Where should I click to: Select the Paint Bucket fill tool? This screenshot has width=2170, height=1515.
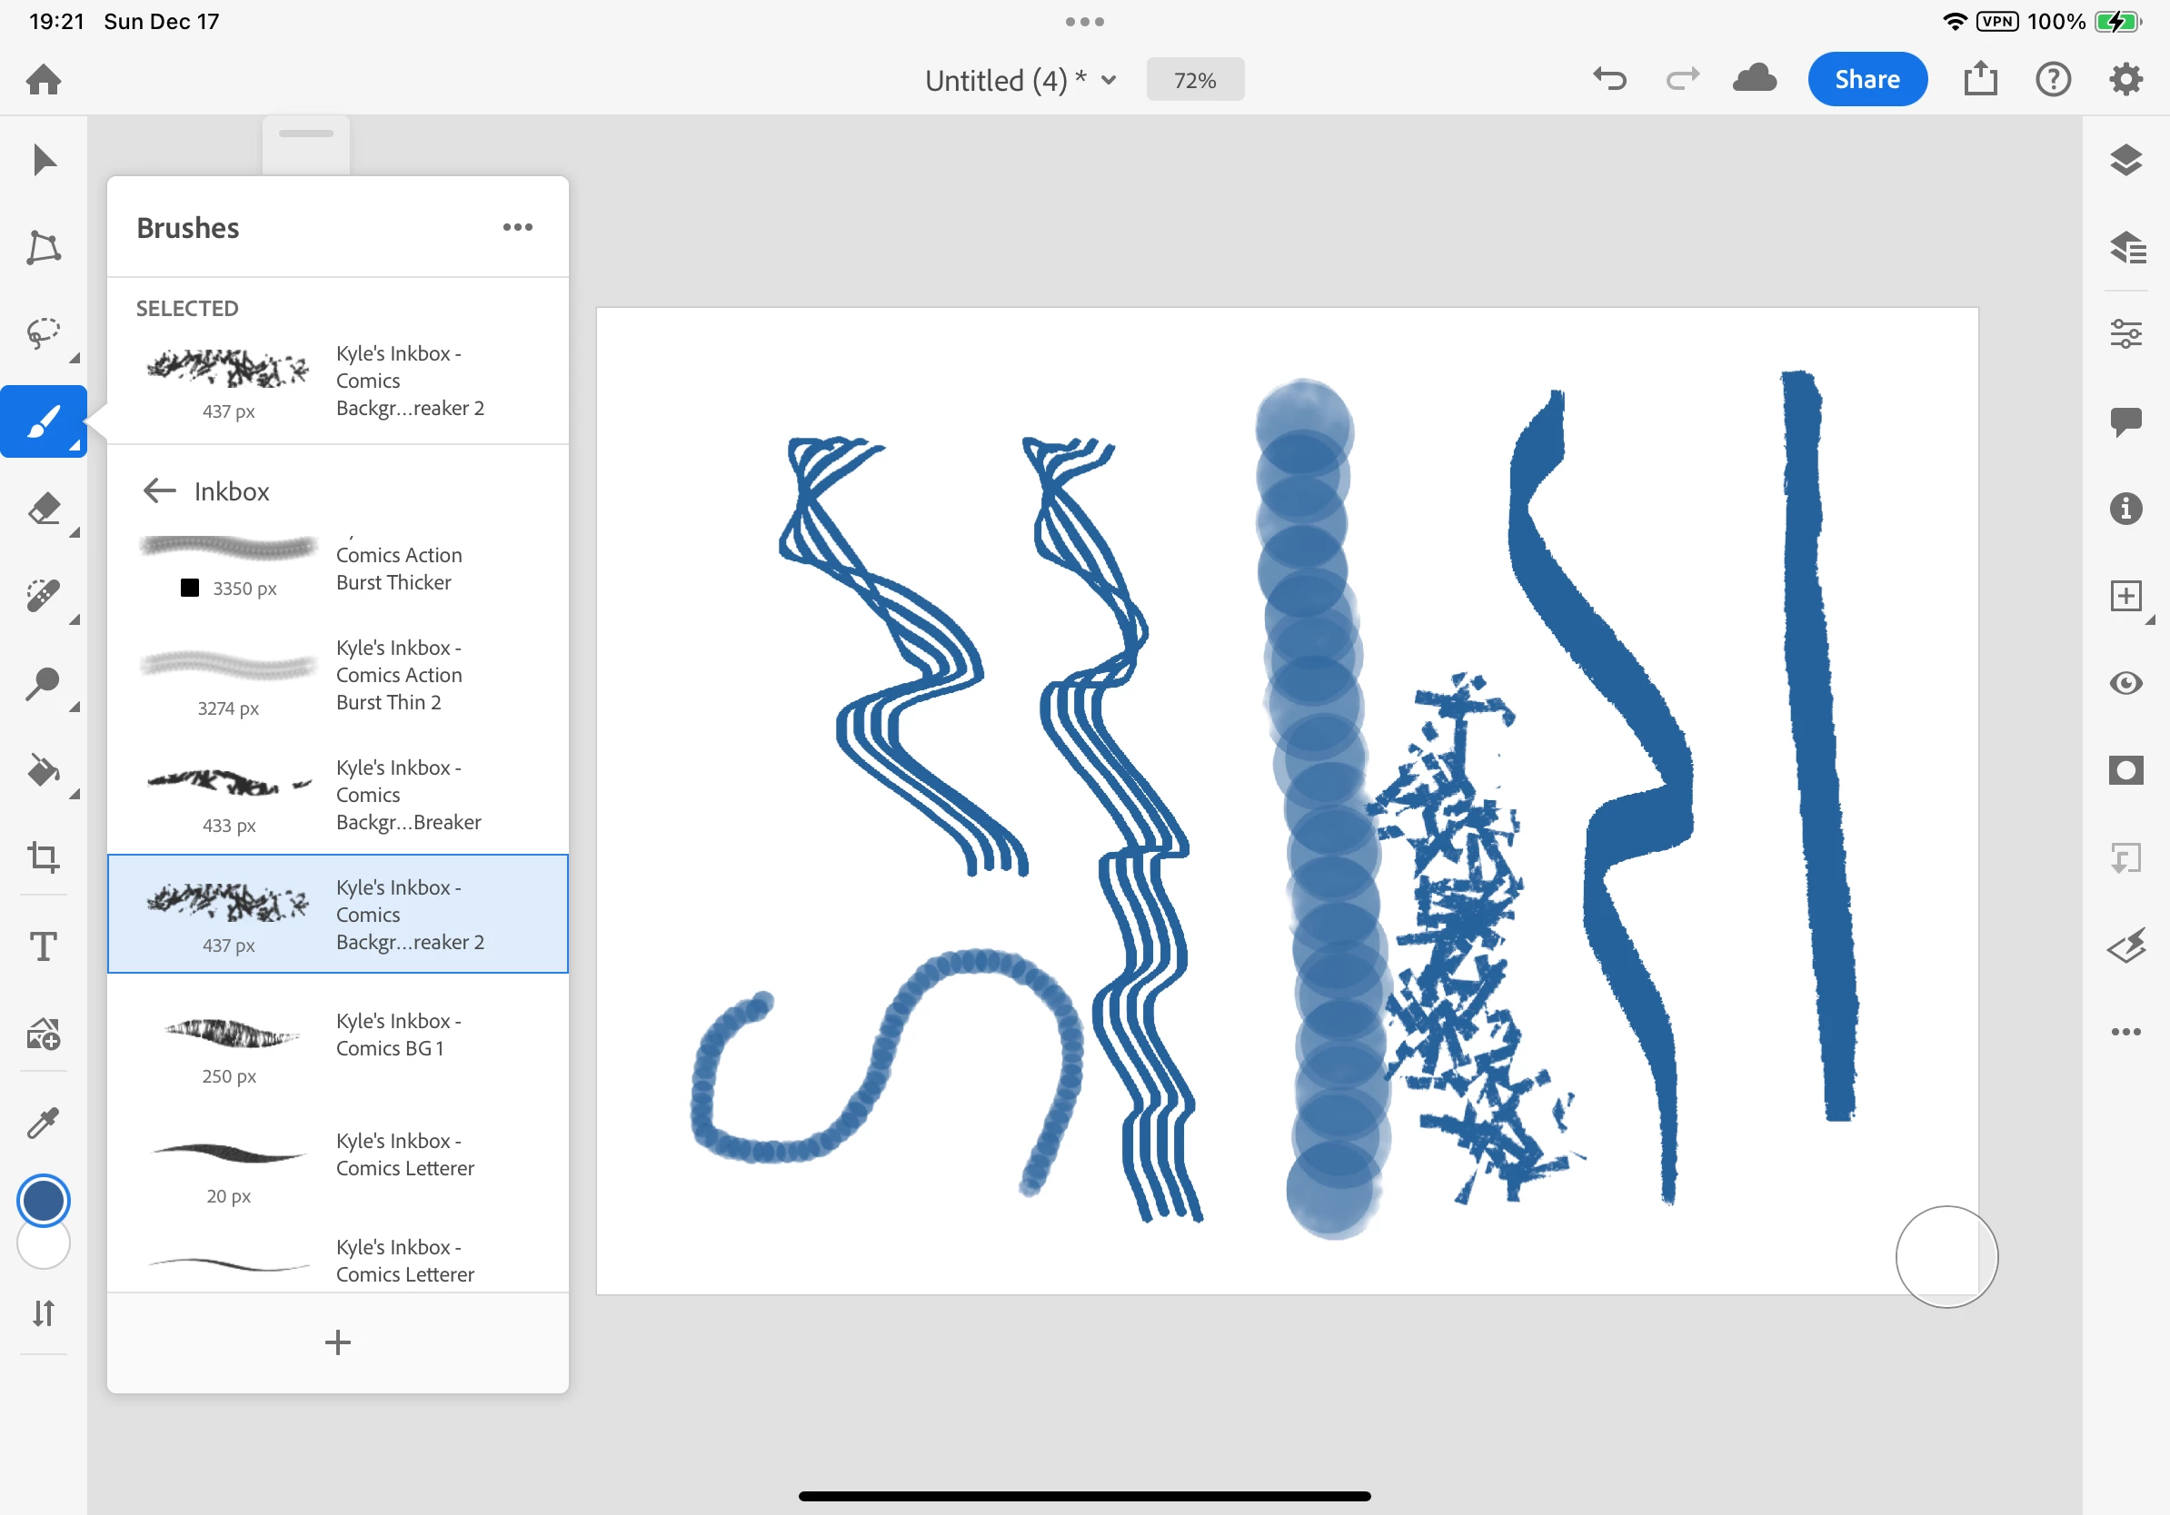pos(44,771)
